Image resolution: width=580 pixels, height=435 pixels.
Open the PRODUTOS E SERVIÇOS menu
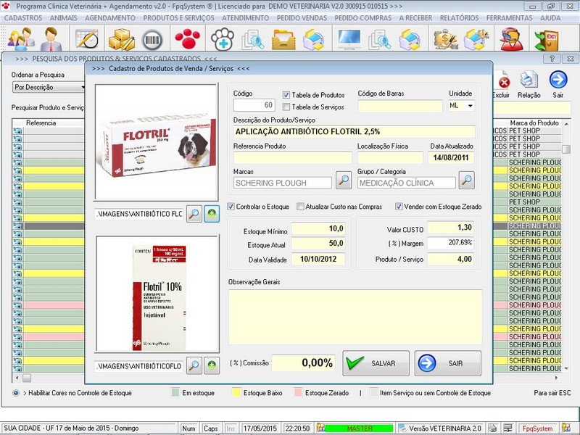[178, 17]
